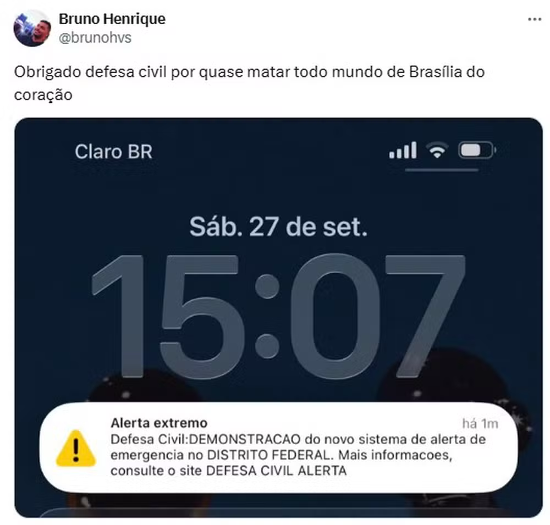Open the three-dot more options menu

pyautogui.click(x=535, y=20)
